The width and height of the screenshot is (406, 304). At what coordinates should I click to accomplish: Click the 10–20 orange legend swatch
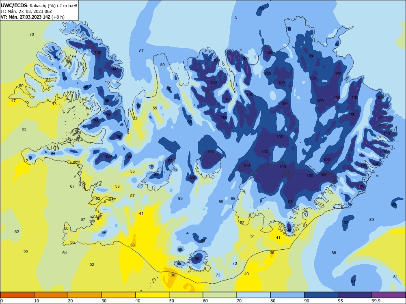point(51,295)
